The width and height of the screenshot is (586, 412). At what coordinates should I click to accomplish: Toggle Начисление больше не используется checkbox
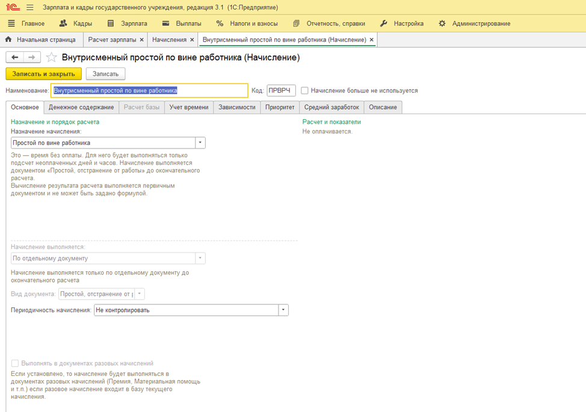pyautogui.click(x=304, y=90)
